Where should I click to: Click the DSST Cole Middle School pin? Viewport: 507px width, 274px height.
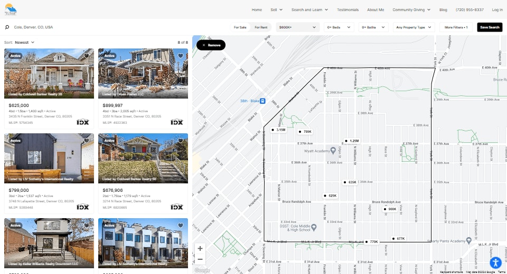(x=314, y=228)
